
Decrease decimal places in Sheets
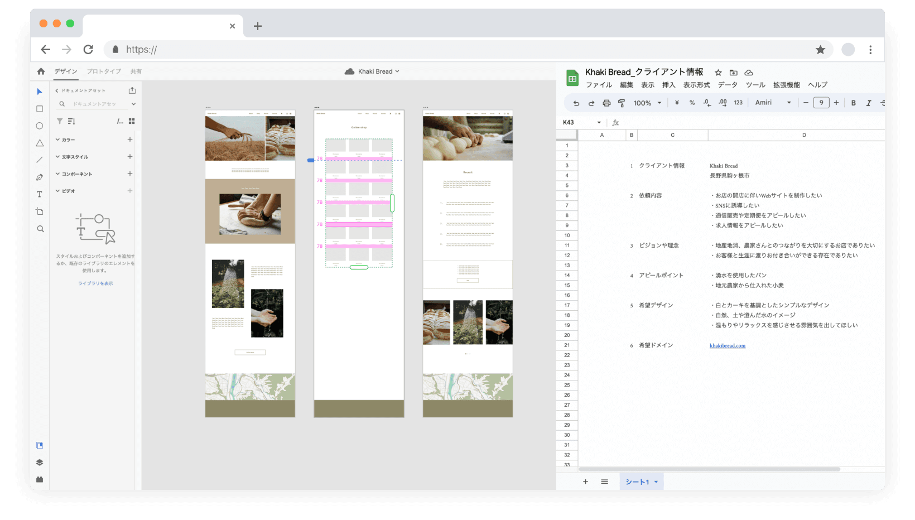[707, 103]
